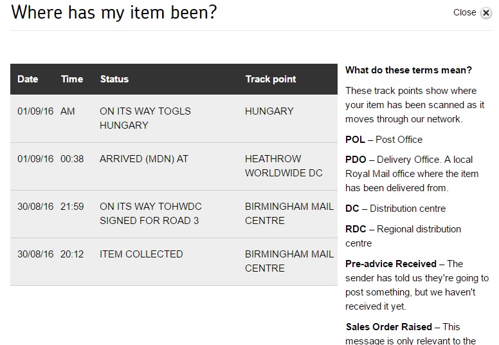
Task: Select the POL – Post Office definition
Action: click(x=384, y=140)
